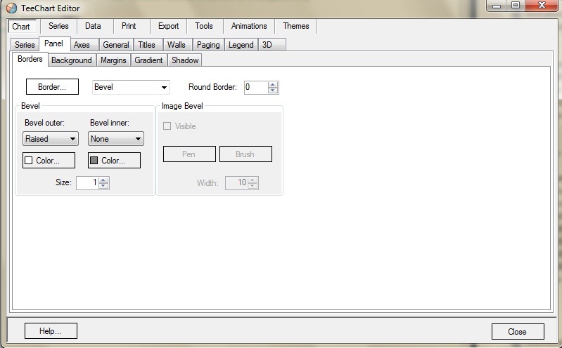562x348 pixels.
Task: Open the Background tab
Action: [71, 60]
